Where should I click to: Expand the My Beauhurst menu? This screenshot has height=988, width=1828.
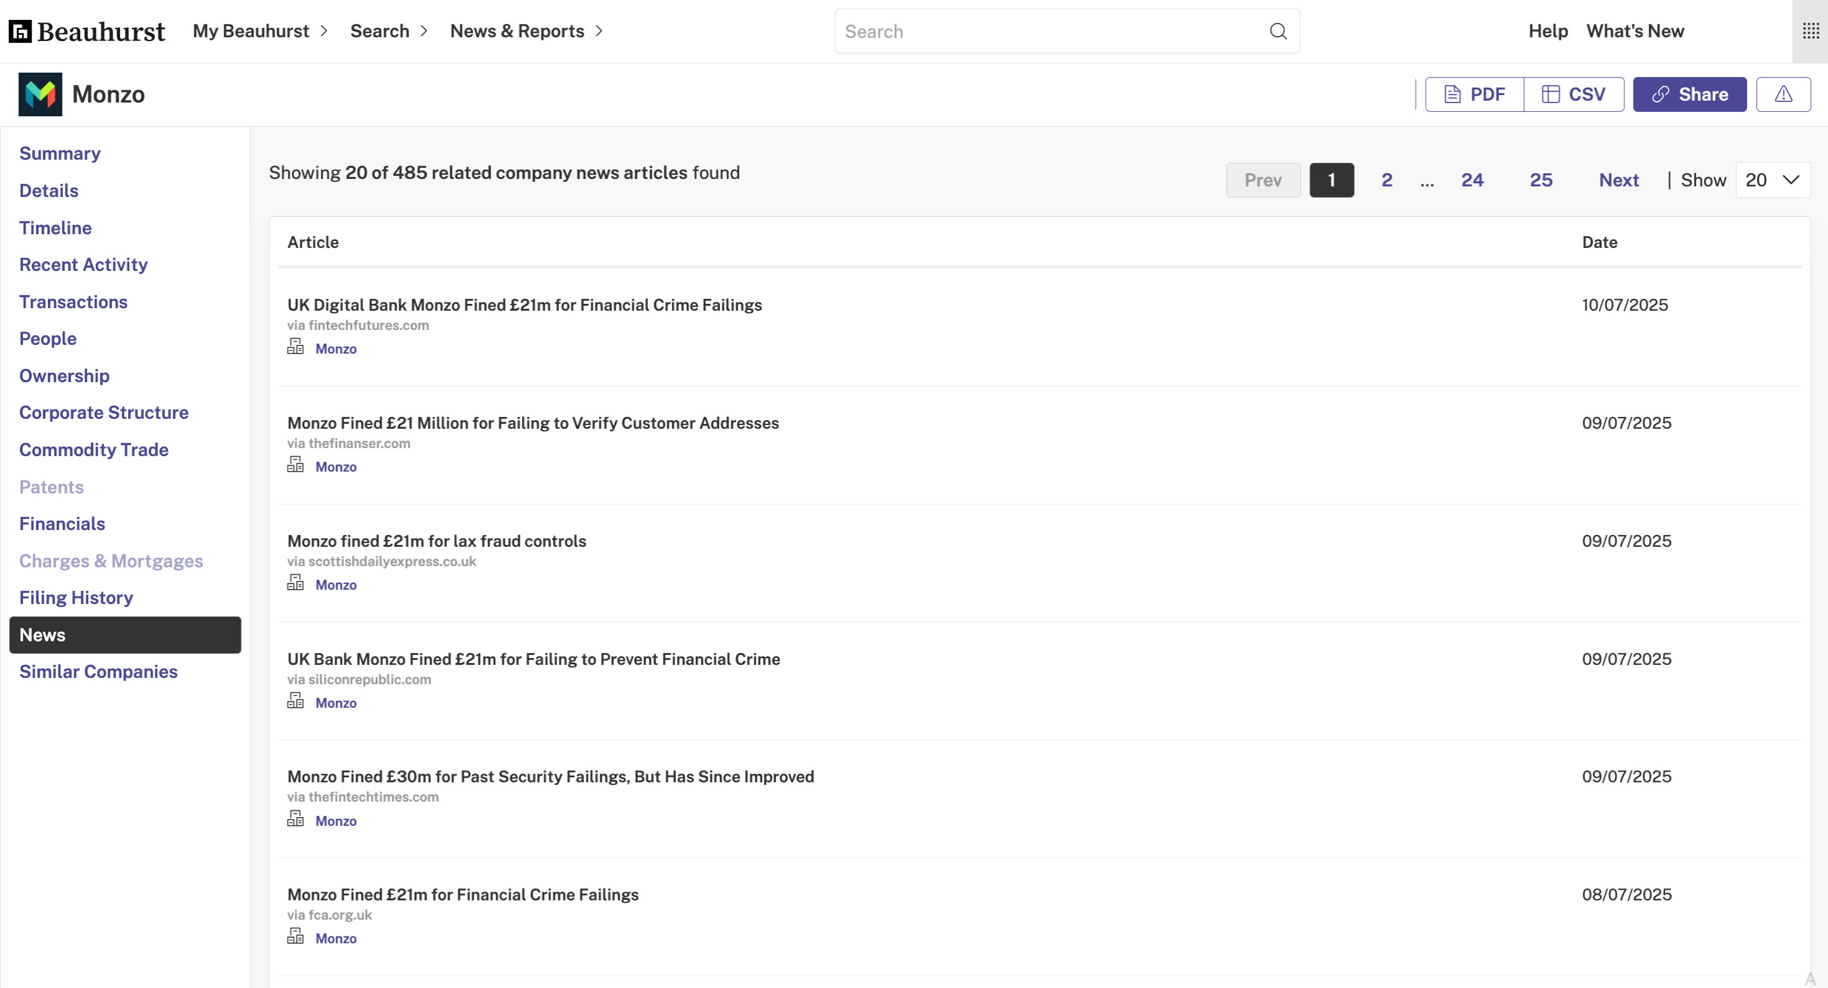(x=260, y=31)
